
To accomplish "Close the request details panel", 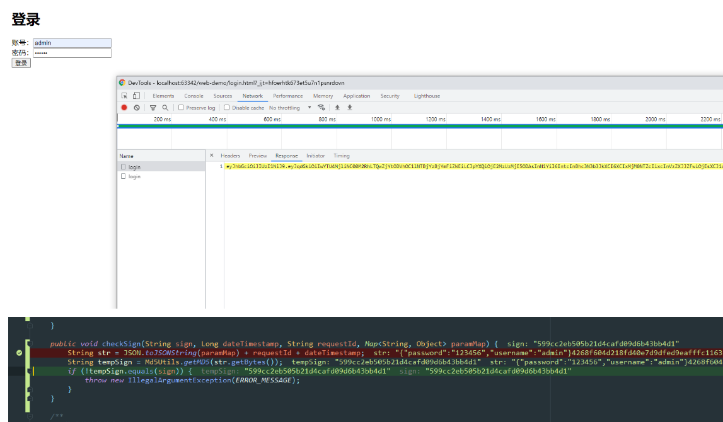I will click(212, 155).
